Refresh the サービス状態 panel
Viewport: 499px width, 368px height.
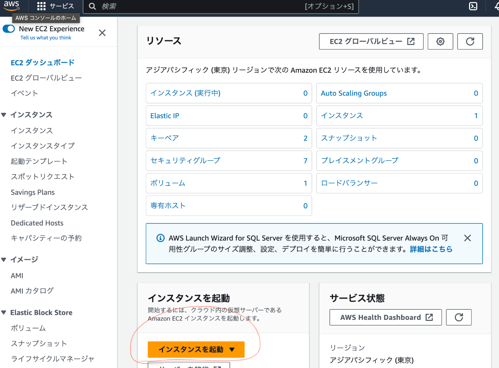459,317
